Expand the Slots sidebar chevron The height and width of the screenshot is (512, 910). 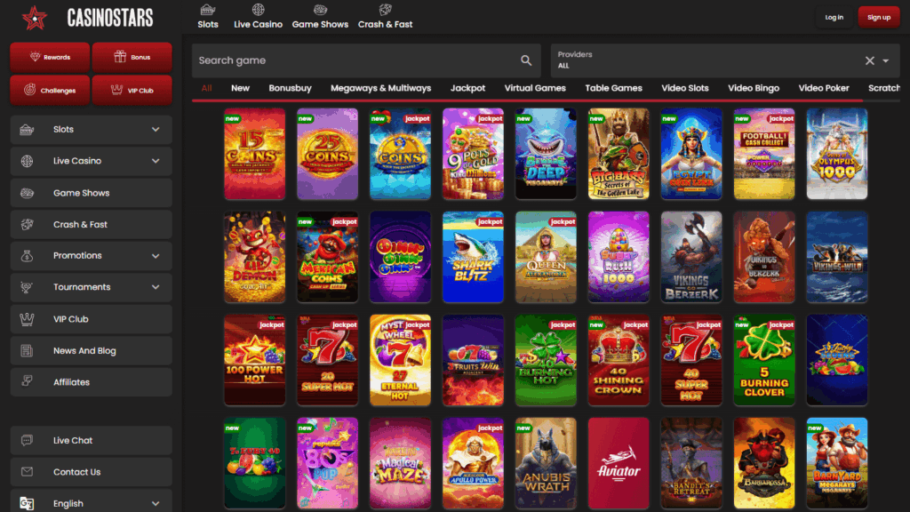click(156, 130)
